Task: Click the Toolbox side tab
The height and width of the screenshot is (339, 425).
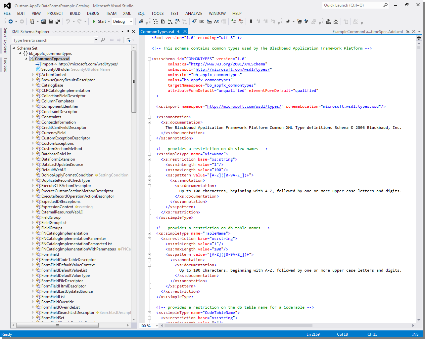Action: tap(5, 64)
